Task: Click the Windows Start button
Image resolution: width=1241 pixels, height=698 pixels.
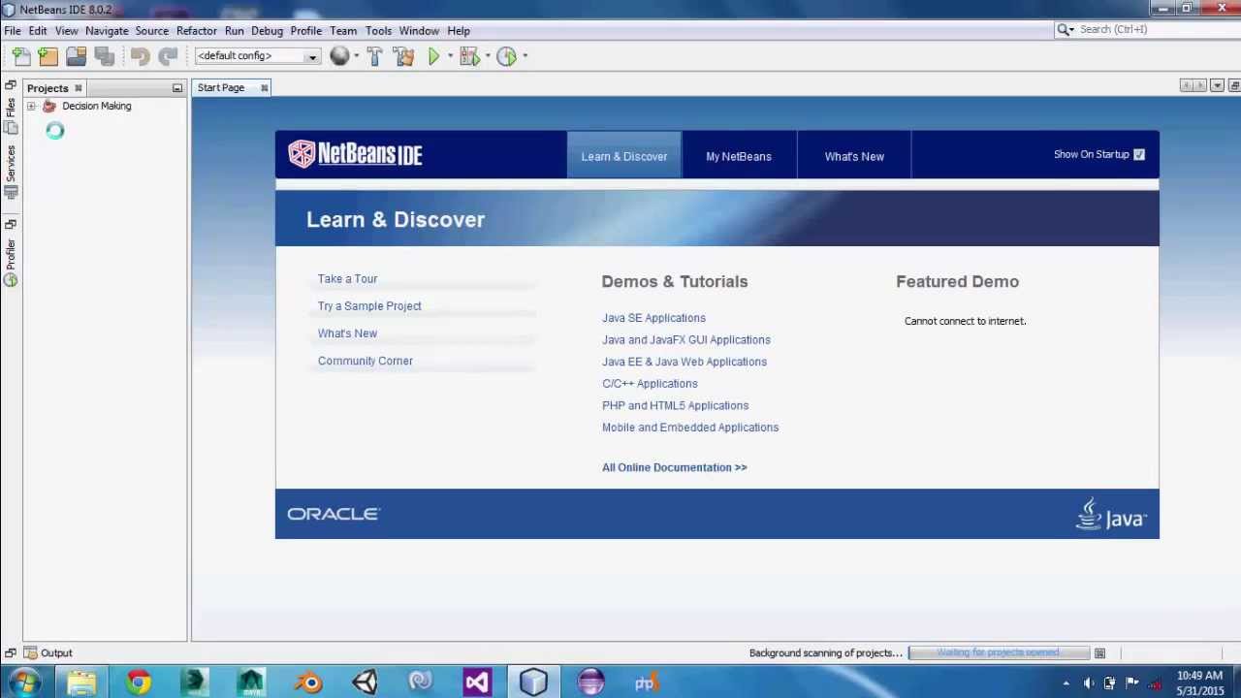Action: tap(23, 682)
